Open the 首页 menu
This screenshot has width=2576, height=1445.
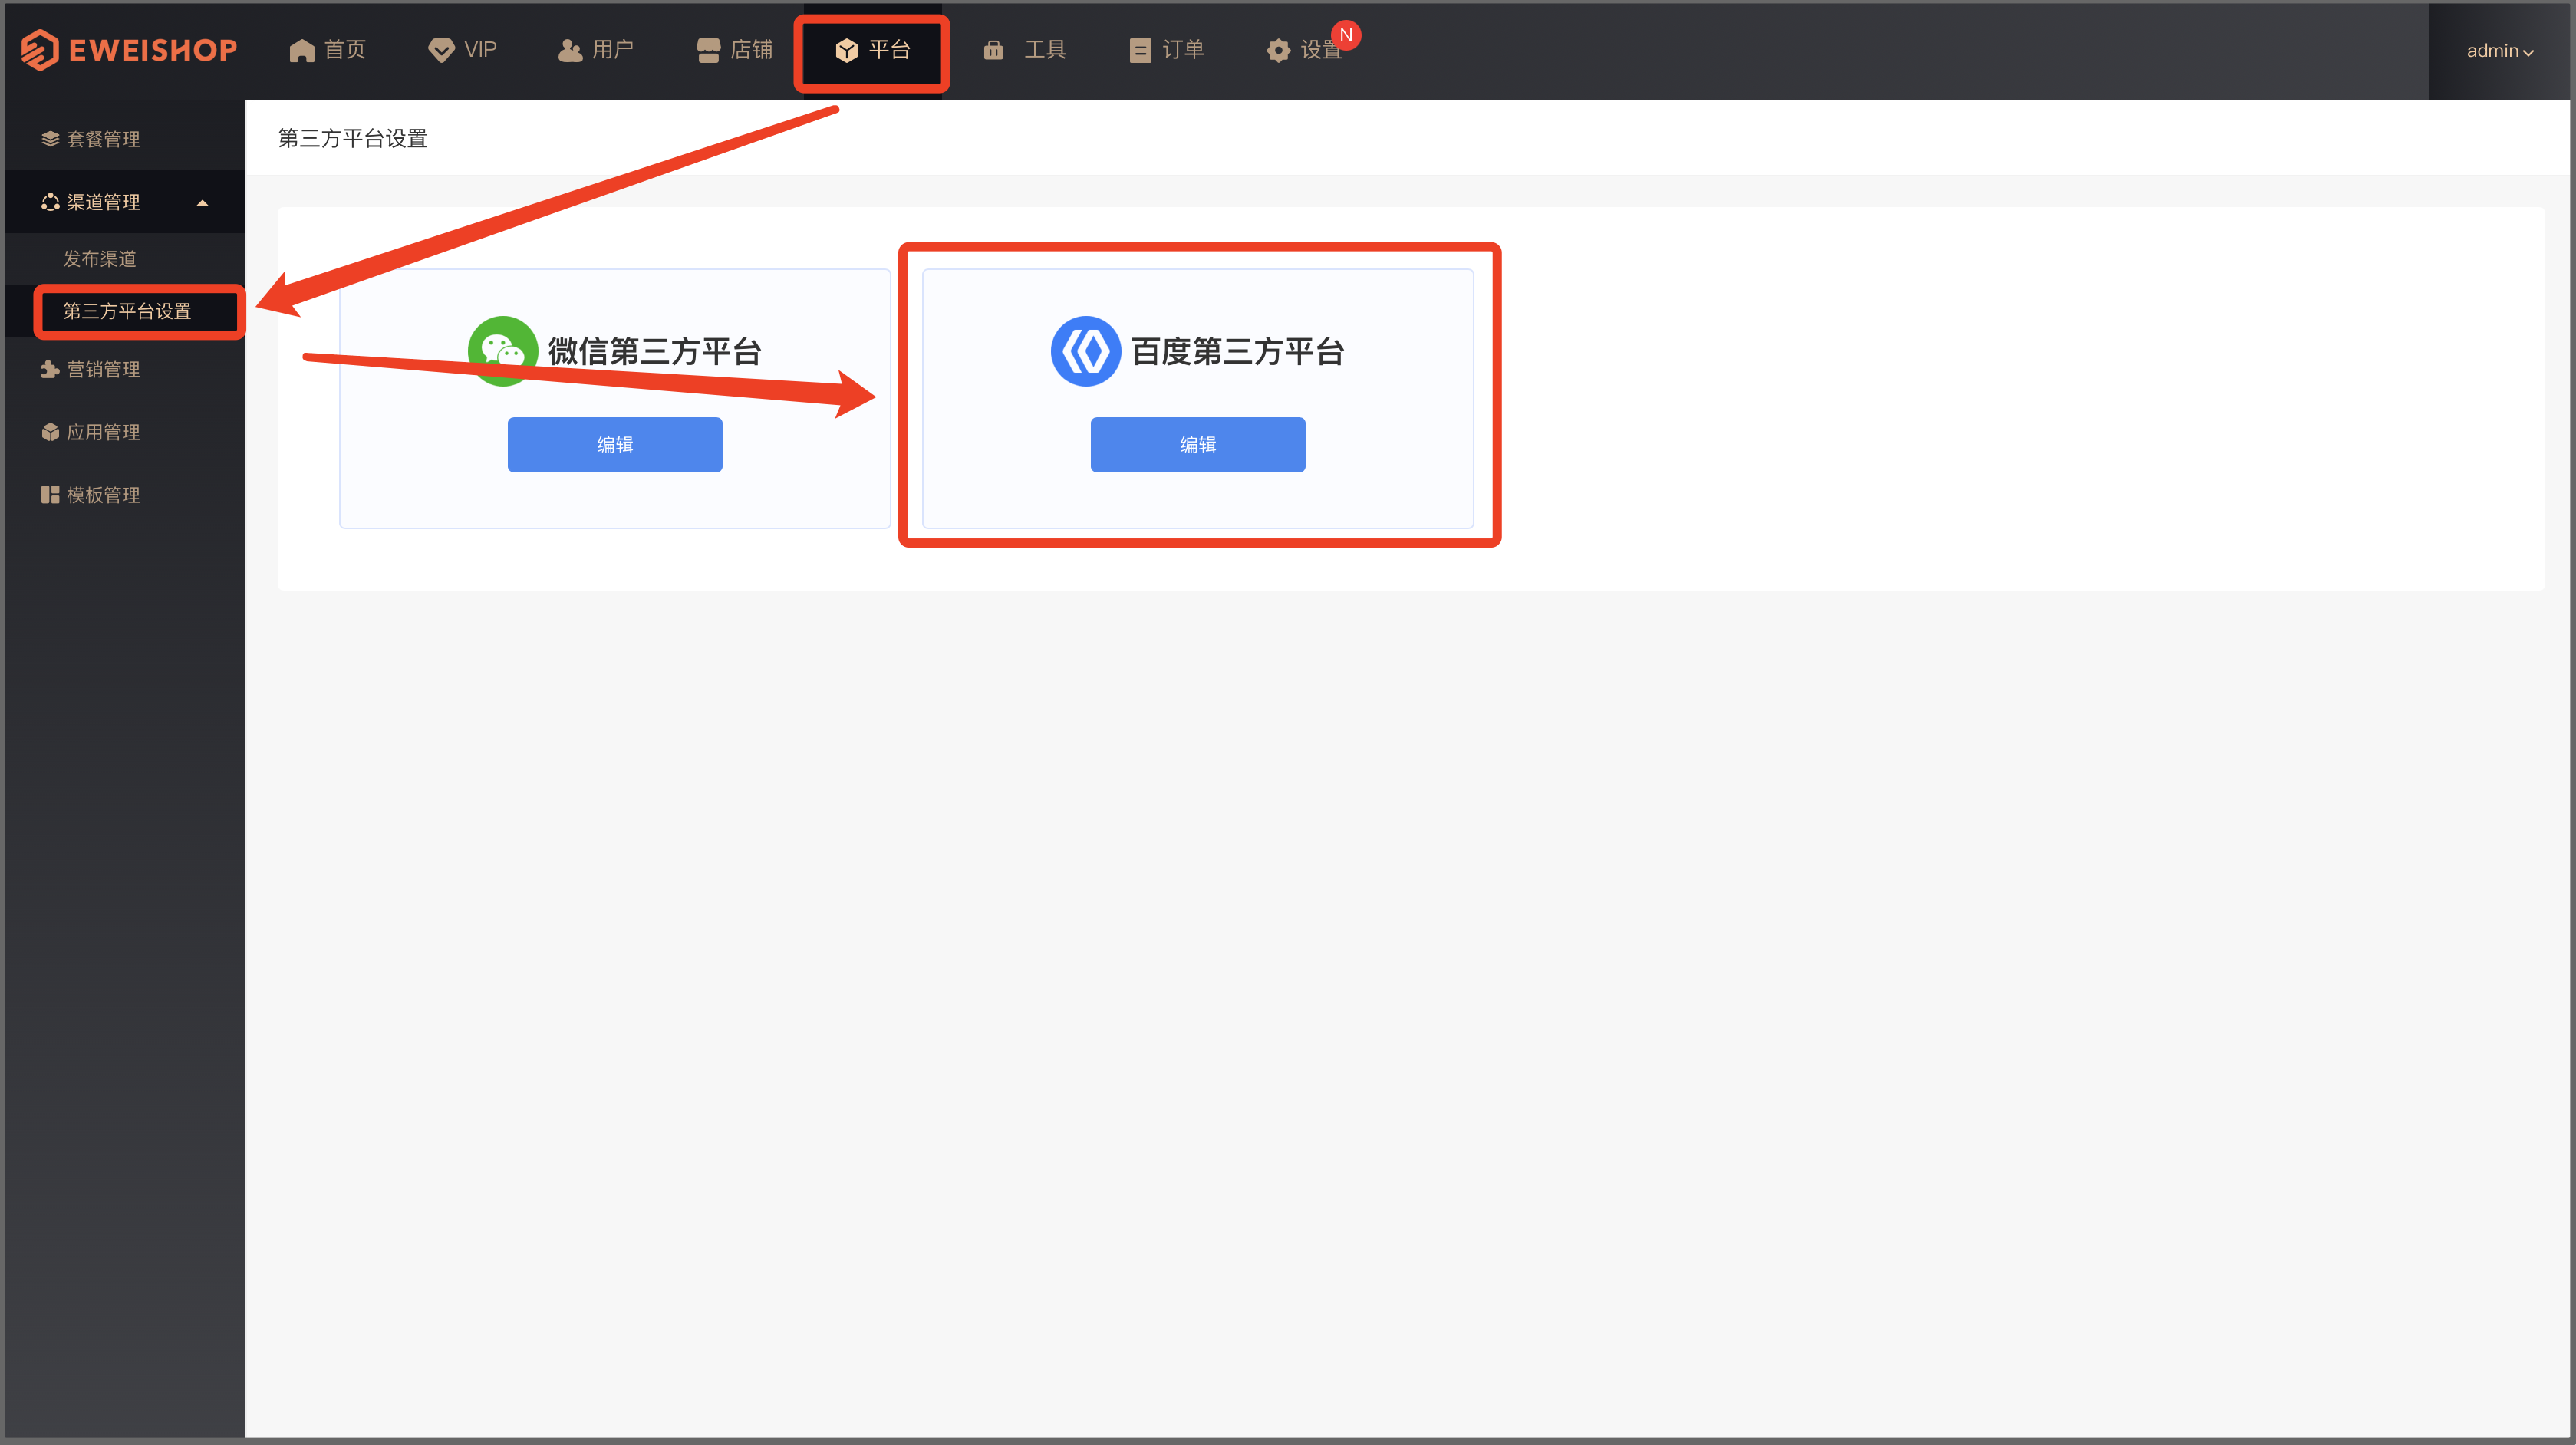328,50
